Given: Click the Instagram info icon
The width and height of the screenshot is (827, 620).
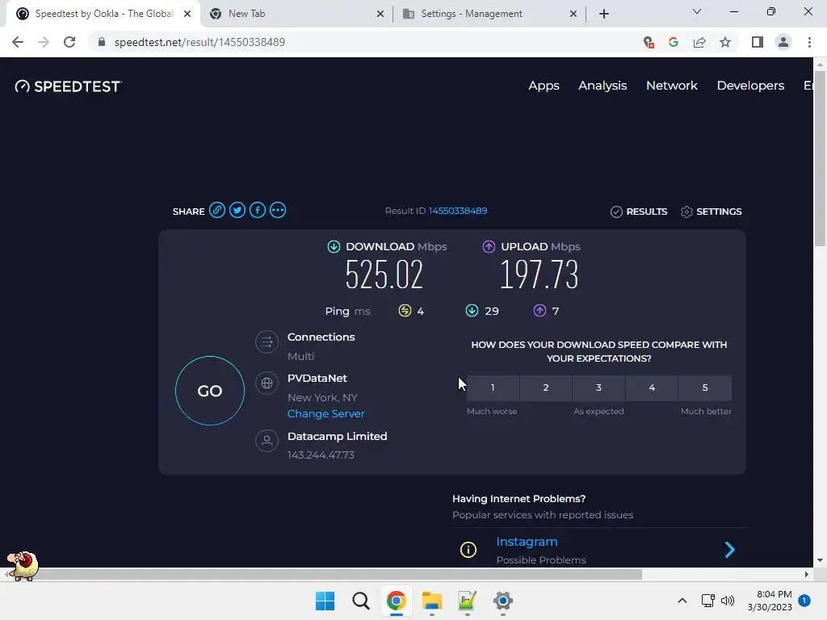Looking at the screenshot, I should [468, 550].
